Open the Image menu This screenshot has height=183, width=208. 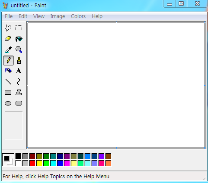pos(58,16)
